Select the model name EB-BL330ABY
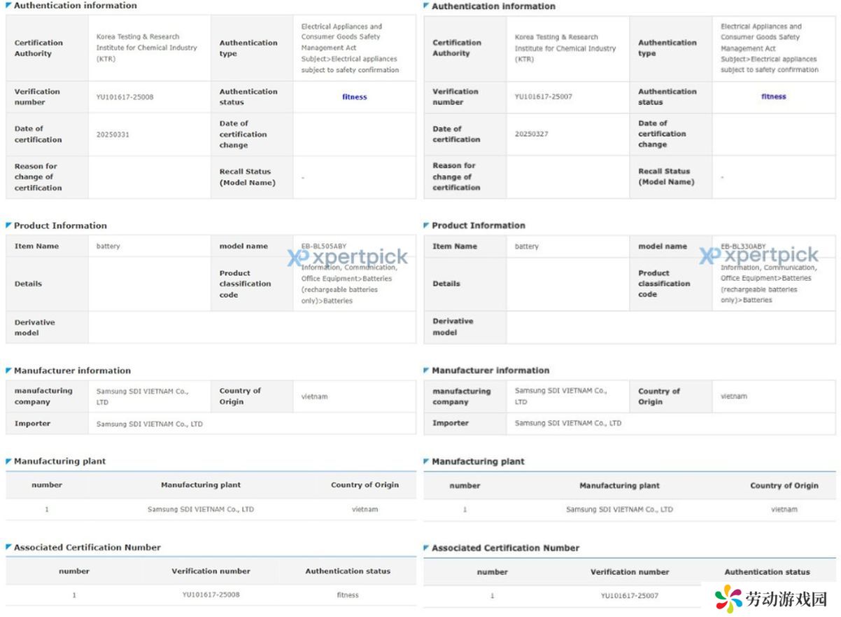This screenshot has width=841, height=617. [x=743, y=246]
